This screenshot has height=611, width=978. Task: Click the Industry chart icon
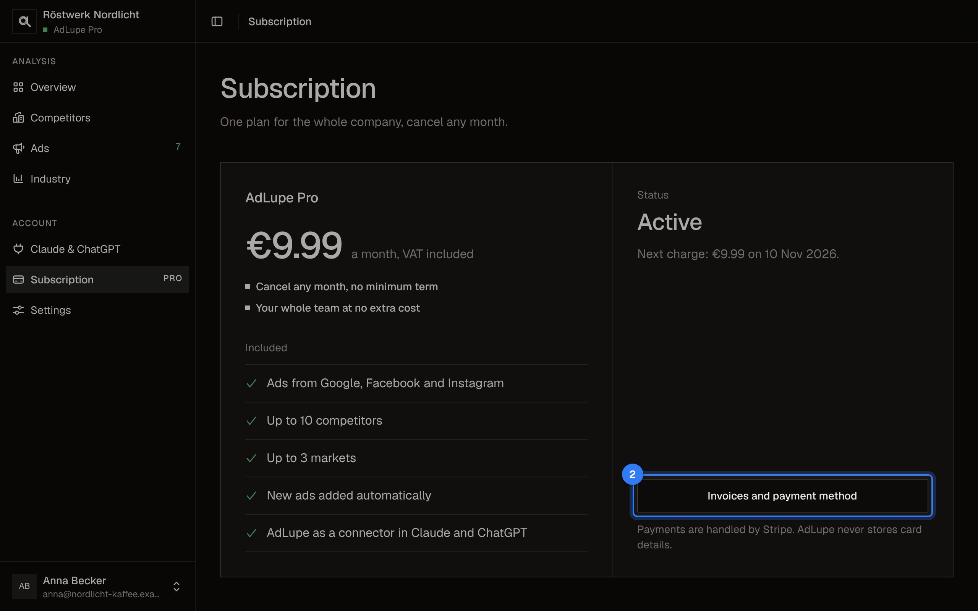(x=18, y=179)
